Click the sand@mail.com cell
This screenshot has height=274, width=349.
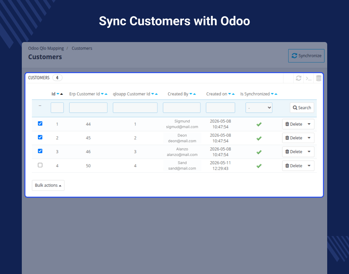(182, 168)
